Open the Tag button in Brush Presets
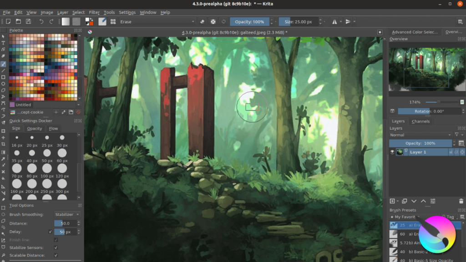466x262 pixels. (449, 217)
